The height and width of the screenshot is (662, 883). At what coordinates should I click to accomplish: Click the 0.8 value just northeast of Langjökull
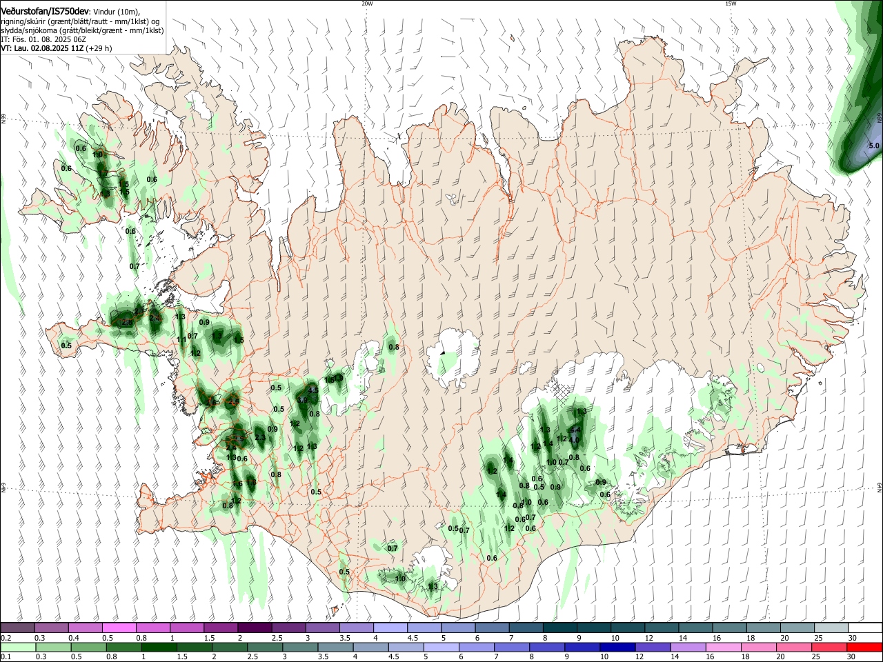click(394, 347)
